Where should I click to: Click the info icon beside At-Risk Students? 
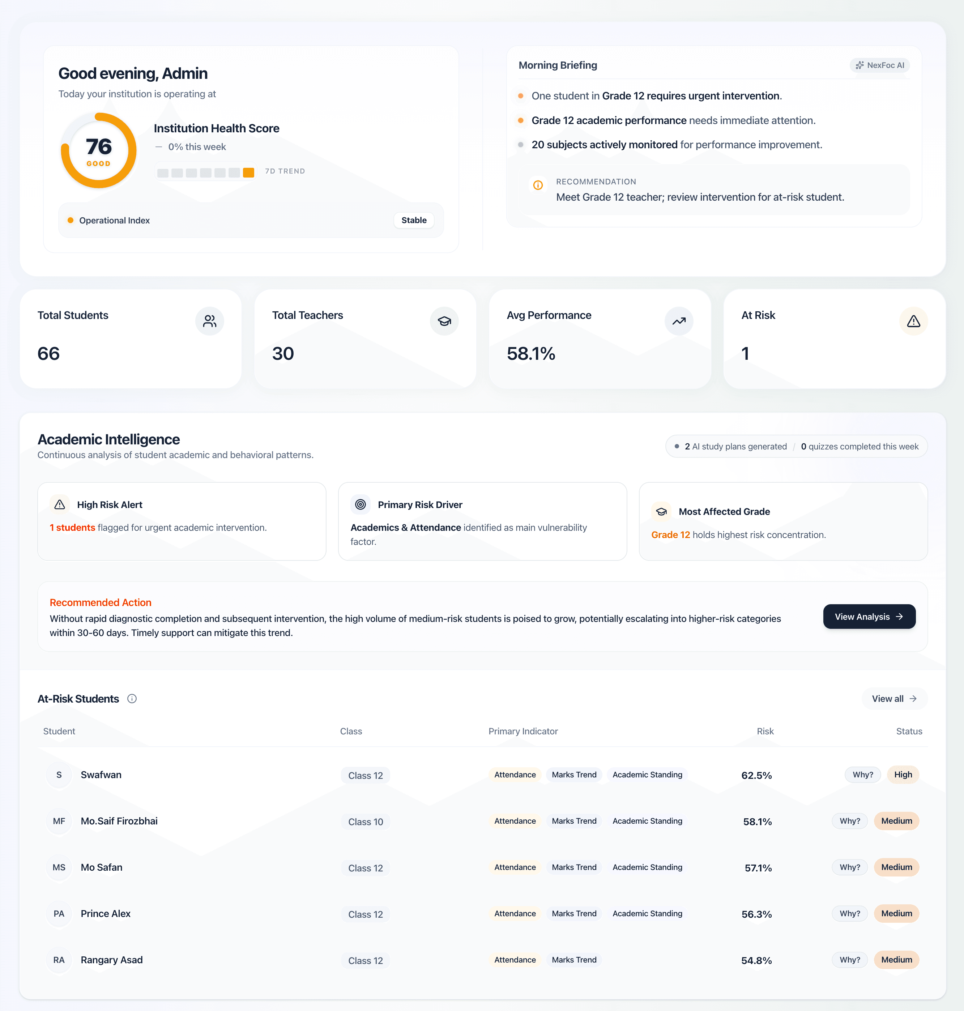pos(132,699)
